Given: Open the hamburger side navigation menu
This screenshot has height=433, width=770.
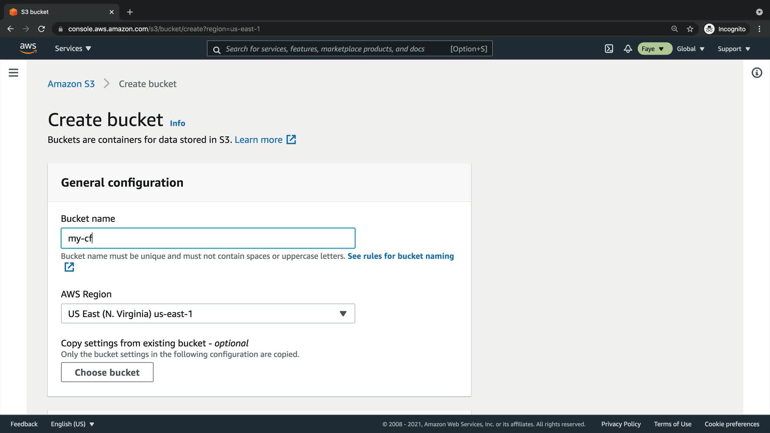Looking at the screenshot, I should (x=13, y=73).
